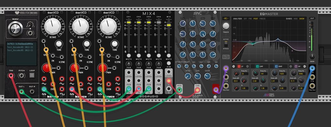Image resolution: width=331 pixels, height=127 pixels.
Task: Click the HMF band 3 enable icon
Action: [276, 66]
